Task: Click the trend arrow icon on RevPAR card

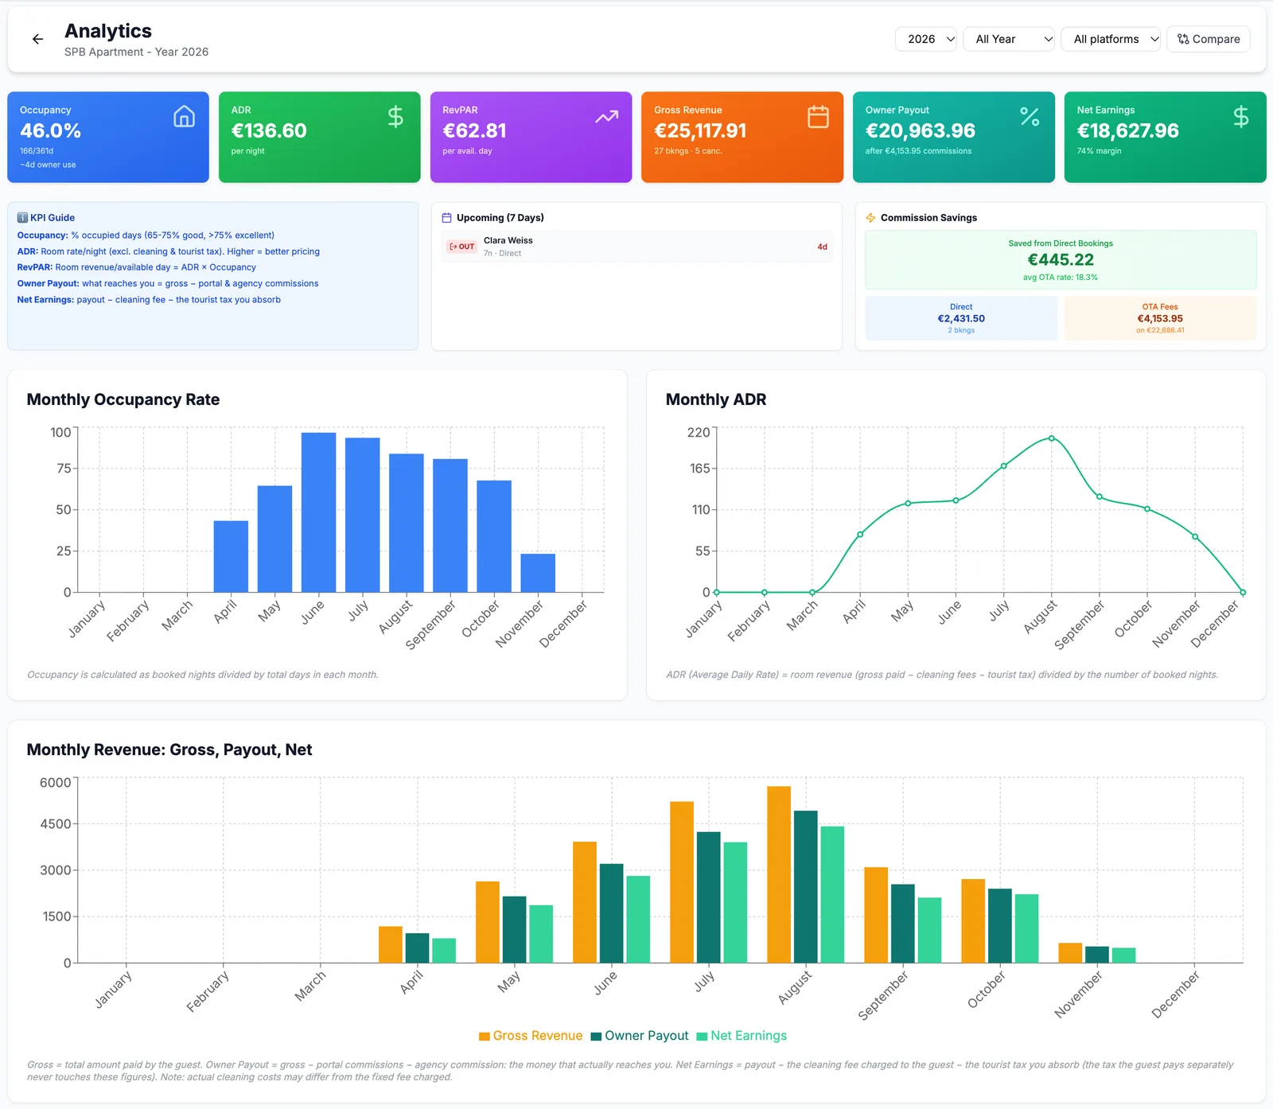Action: pos(607,117)
